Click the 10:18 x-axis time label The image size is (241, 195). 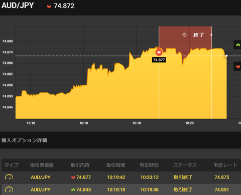(x=31, y=123)
